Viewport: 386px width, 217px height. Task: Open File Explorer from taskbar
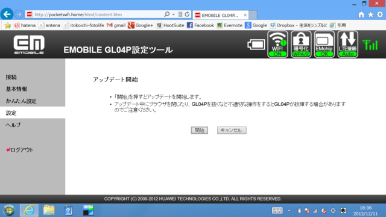click(49, 210)
